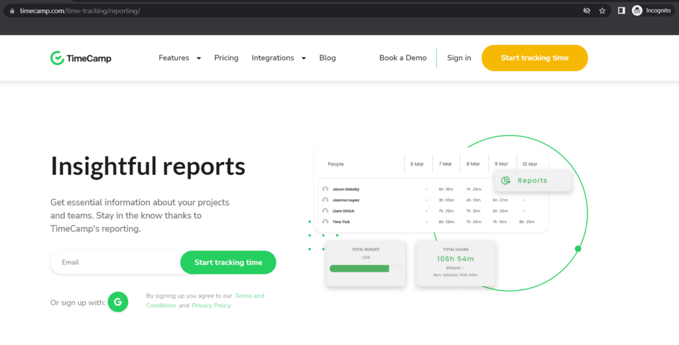Image resolution: width=679 pixels, height=345 pixels.
Task: Open browser side panel icon
Action: coord(621,11)
